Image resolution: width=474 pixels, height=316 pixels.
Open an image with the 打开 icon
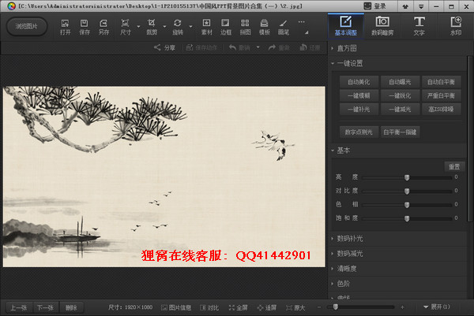65,27
